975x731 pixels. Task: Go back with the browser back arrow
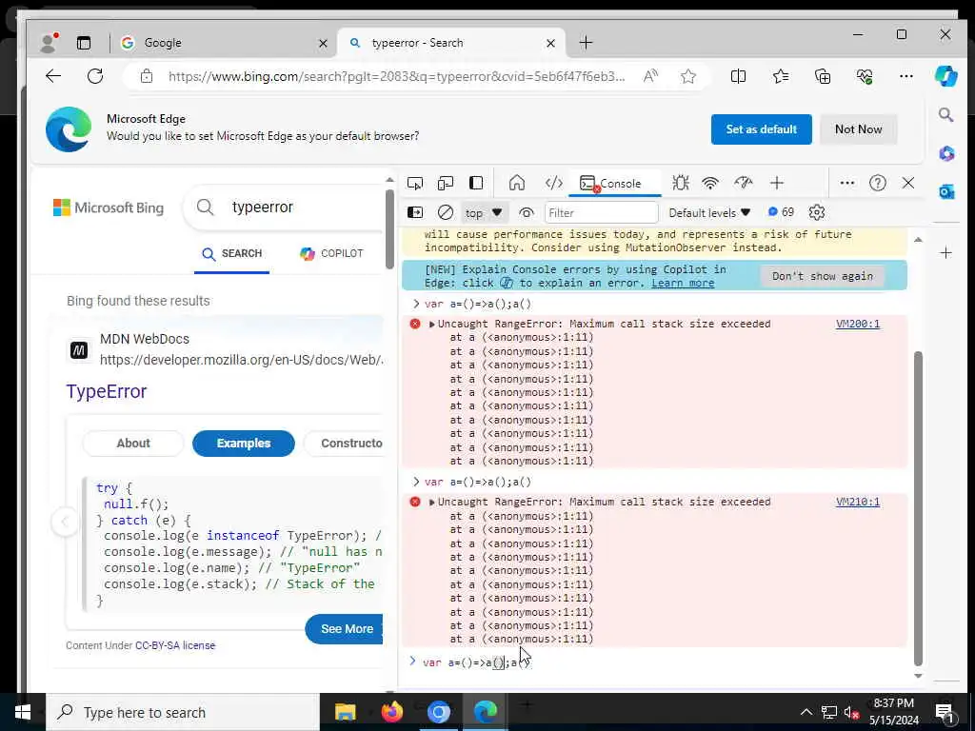pos(53,76)
